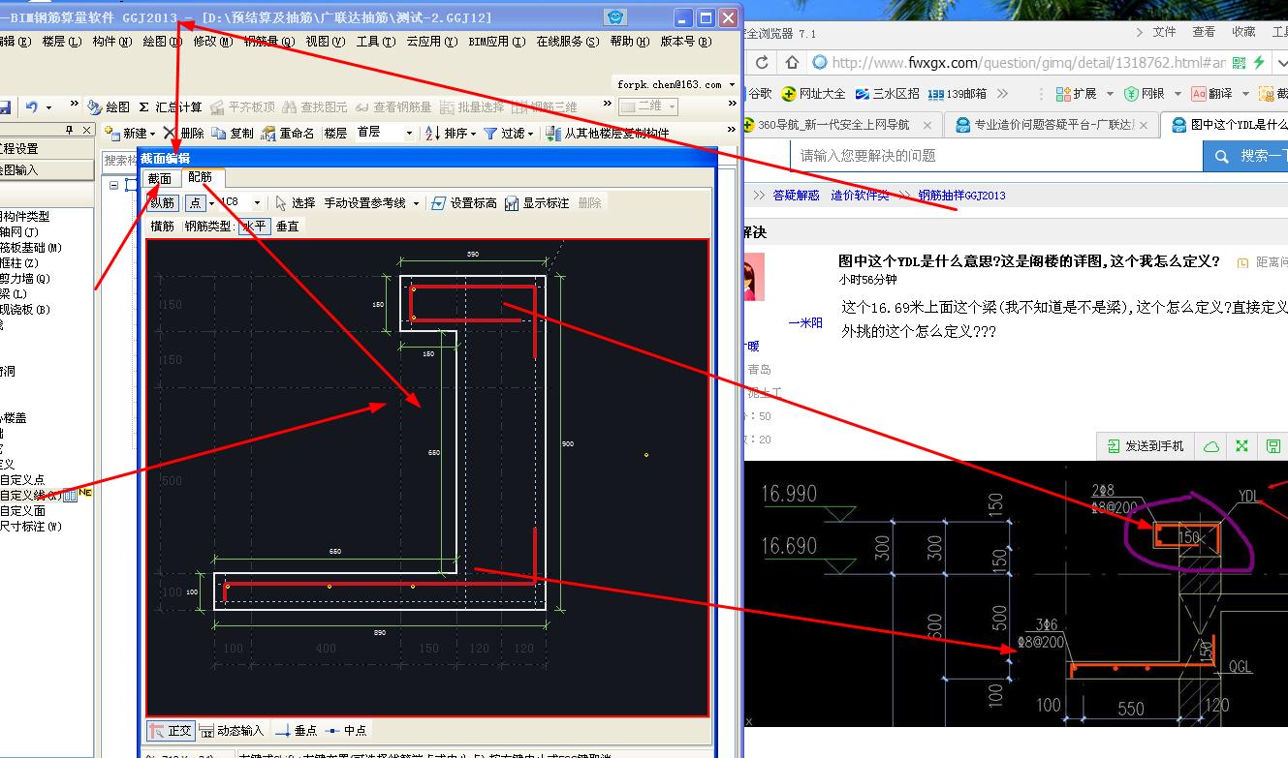Select 自定义线 in component list
This screenshot has height=758, width=1288.
(x=30, y=496)
